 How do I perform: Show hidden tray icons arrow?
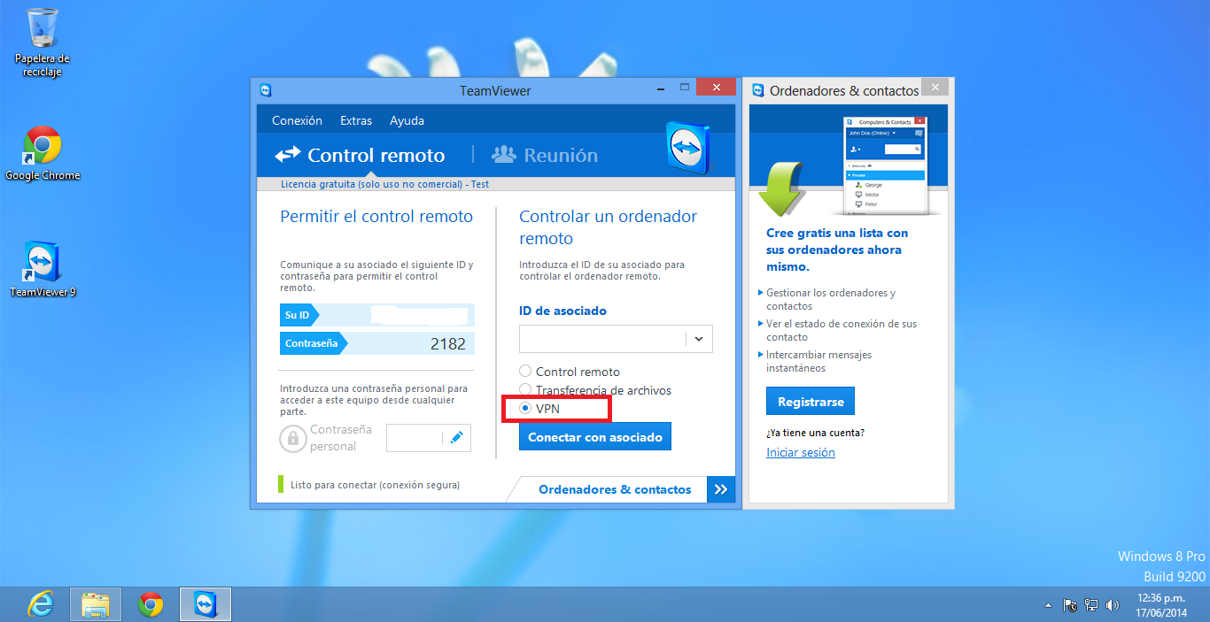click(1049, 606)
